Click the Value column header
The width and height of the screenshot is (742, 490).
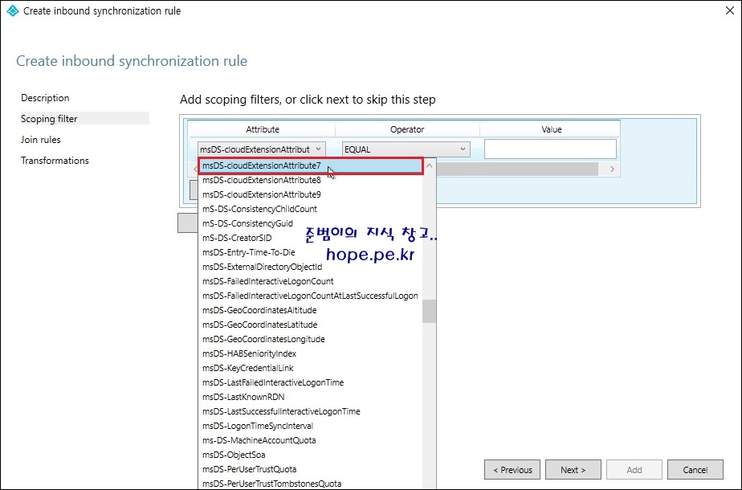(552, 129)
